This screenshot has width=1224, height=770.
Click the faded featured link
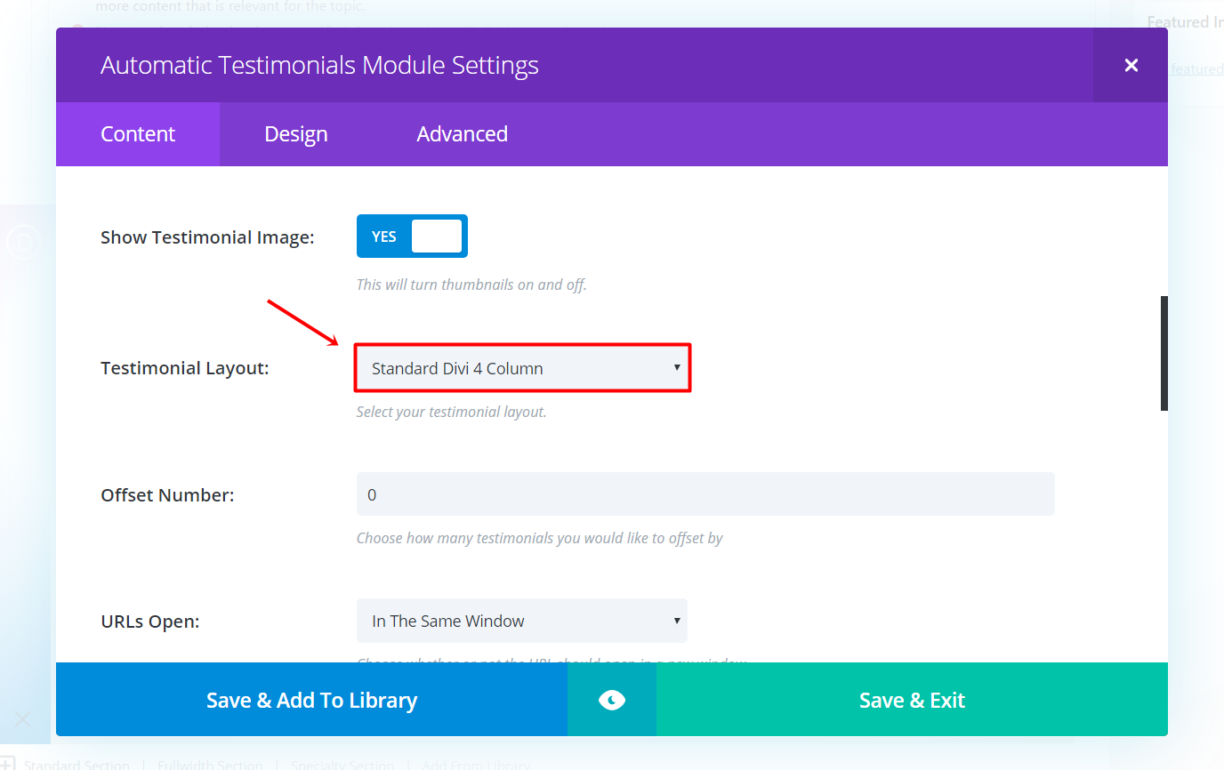[1196, 69]
